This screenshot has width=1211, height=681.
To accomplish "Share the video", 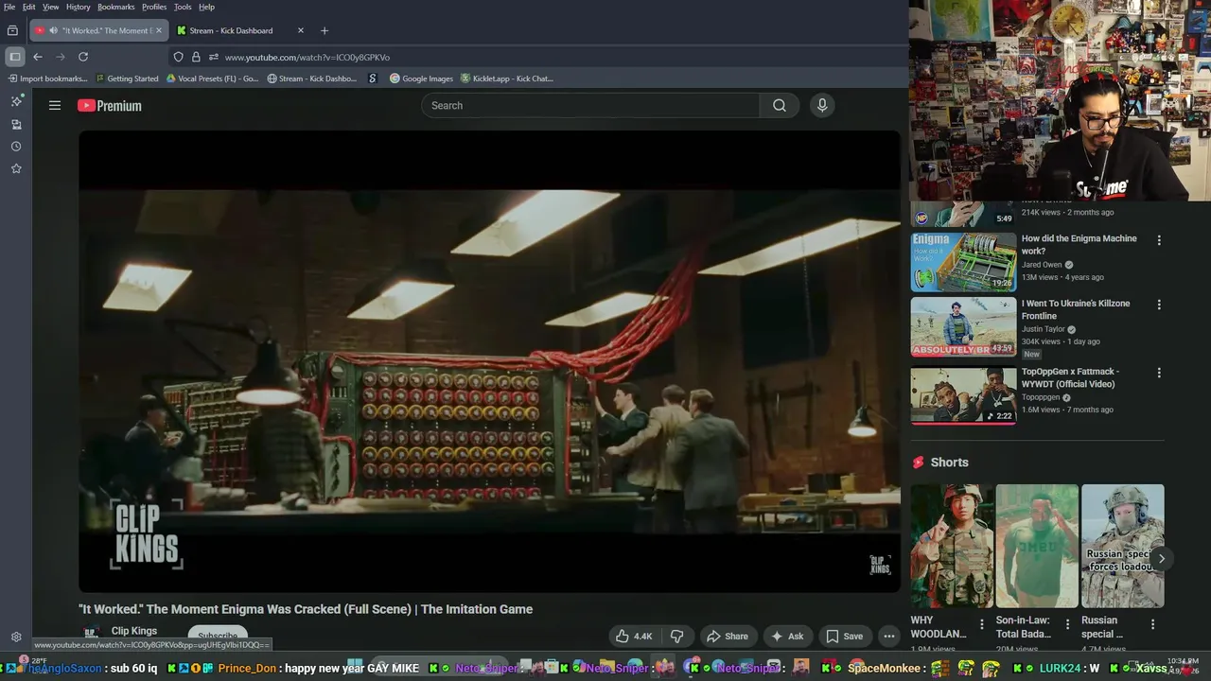I will [x=728, y=637].
